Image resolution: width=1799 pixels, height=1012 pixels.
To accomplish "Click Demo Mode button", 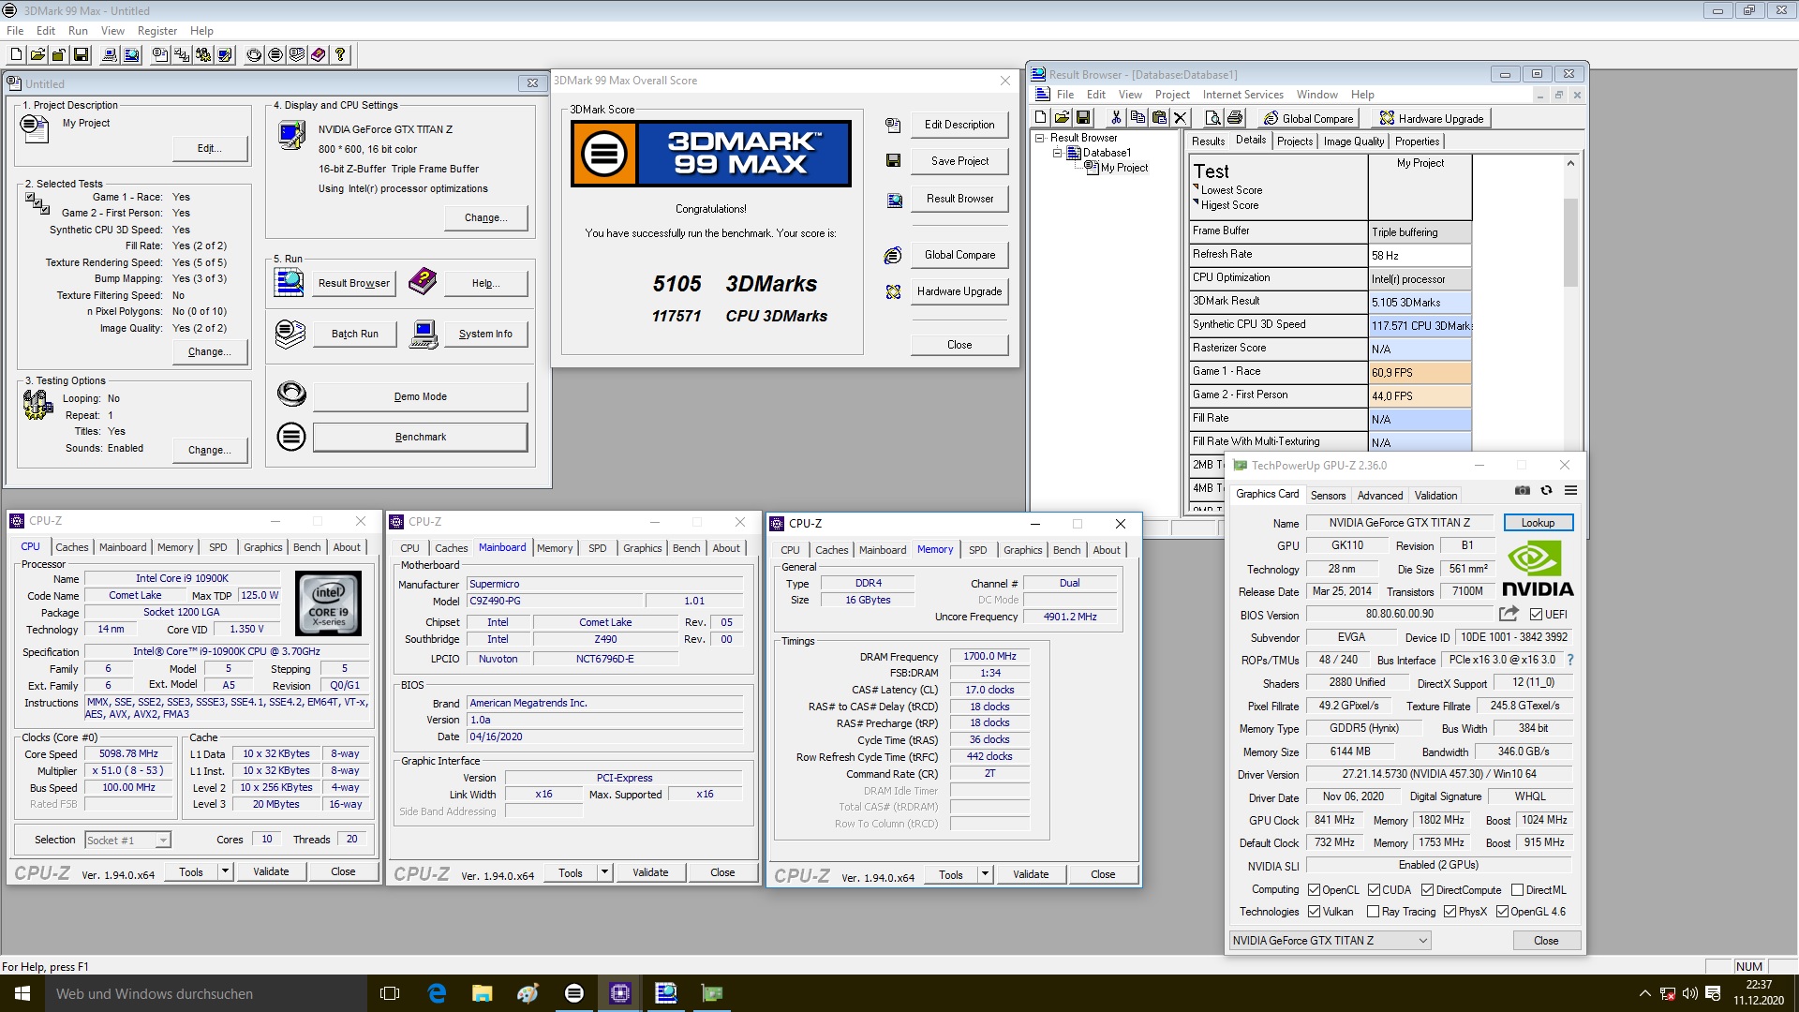I will (x=420, y=396).
